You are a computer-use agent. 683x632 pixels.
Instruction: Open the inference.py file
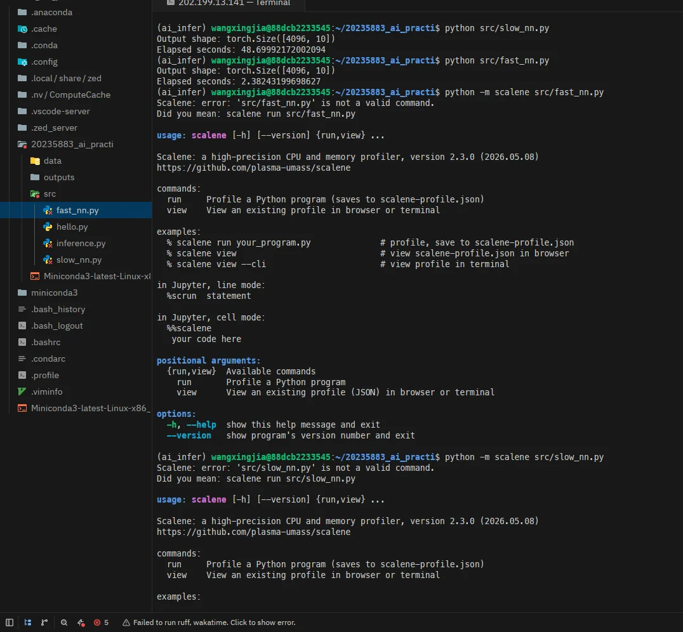pyautogui.click(x=76, y=244)
